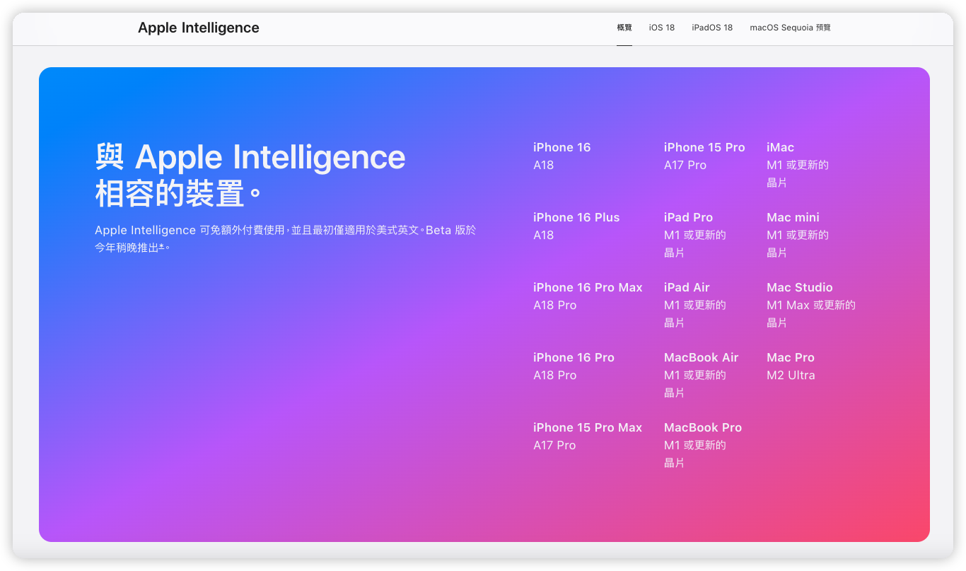
Task: Click the chip text under iPad Pro
Action: pos(695,243)
